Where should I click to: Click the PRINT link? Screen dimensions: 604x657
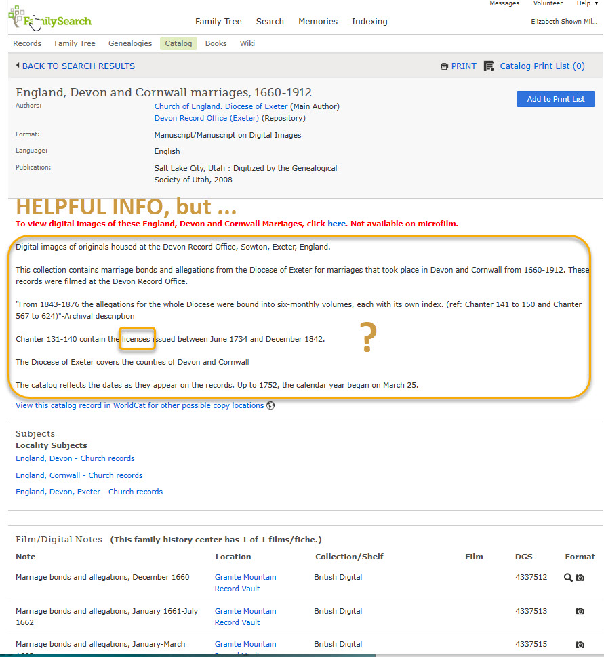coord(464,66)
